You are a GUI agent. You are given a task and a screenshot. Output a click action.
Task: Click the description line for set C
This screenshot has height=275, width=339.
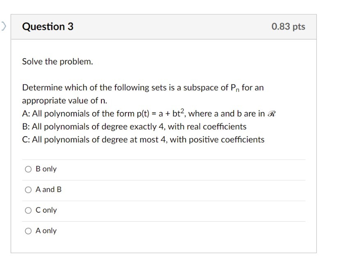(x=143, y=140)
